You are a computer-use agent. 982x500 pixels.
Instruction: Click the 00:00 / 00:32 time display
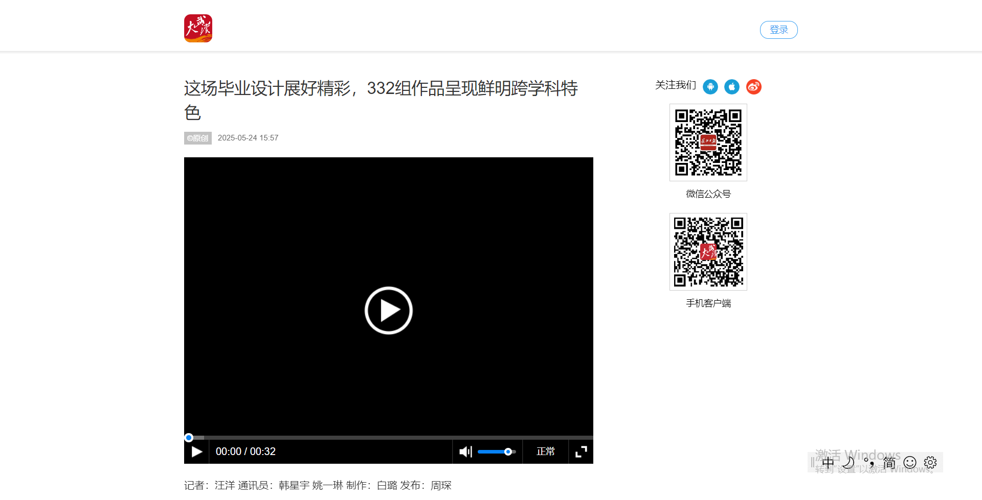245,451
